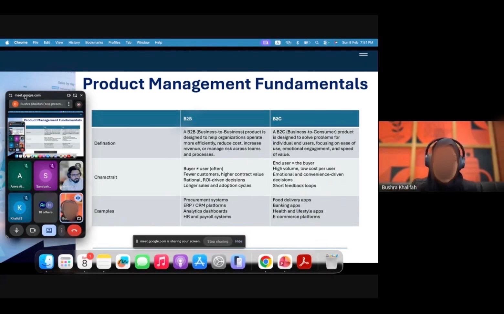Click the recording indicator icon in Meet

[79, 104]
